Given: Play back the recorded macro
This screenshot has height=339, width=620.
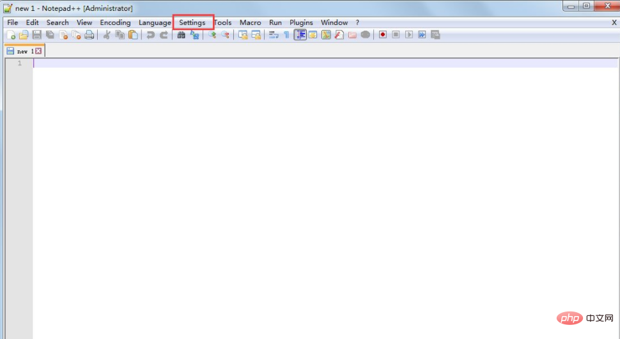Looking at the screenshot, I should coord(409,34).
